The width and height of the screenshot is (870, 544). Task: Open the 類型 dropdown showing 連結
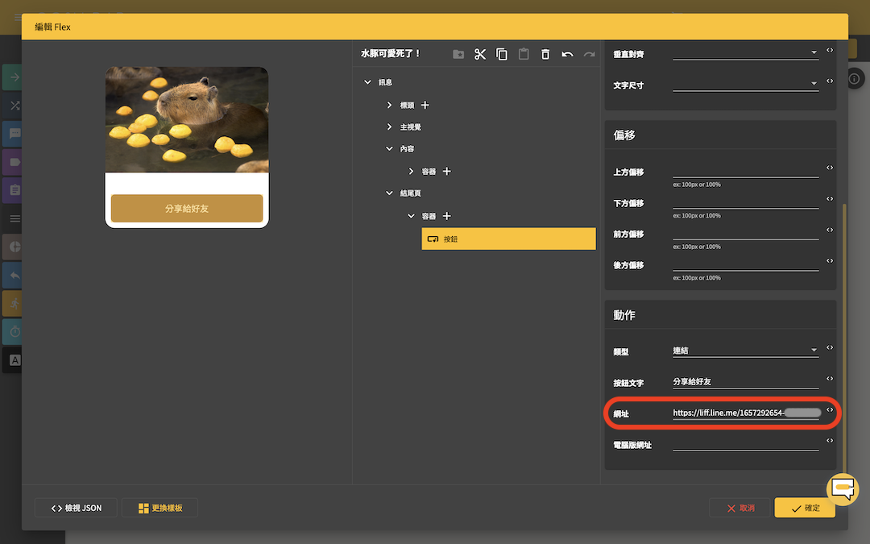745,351
